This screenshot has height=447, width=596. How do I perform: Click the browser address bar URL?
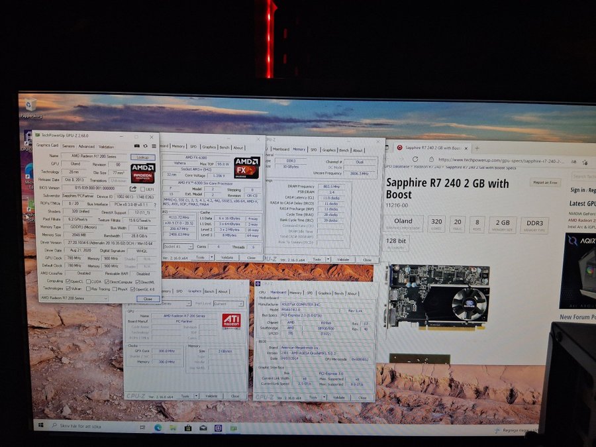pos(501,160)
